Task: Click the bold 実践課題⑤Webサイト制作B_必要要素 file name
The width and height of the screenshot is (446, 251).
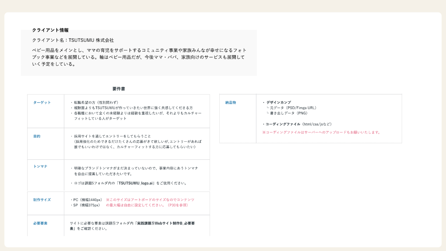Action: point(166,224)
